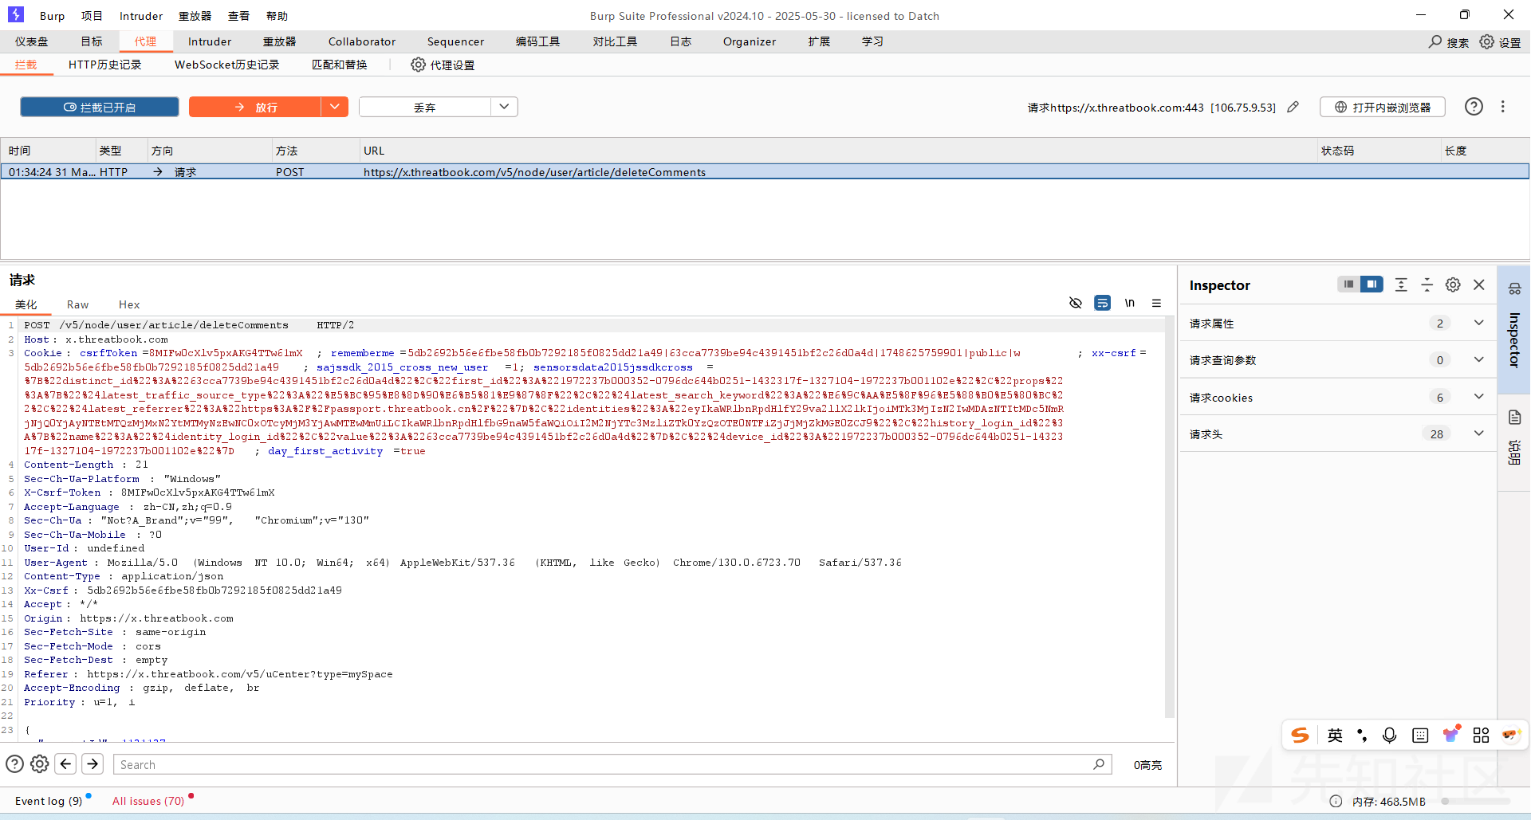Image resolution: width=1531 pixels, height=820 pixels.
Task: Sort table by 状态码 column header
Action: (1378, 151)
